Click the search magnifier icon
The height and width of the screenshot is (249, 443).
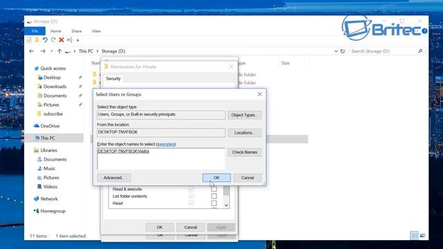coord(420,51)
